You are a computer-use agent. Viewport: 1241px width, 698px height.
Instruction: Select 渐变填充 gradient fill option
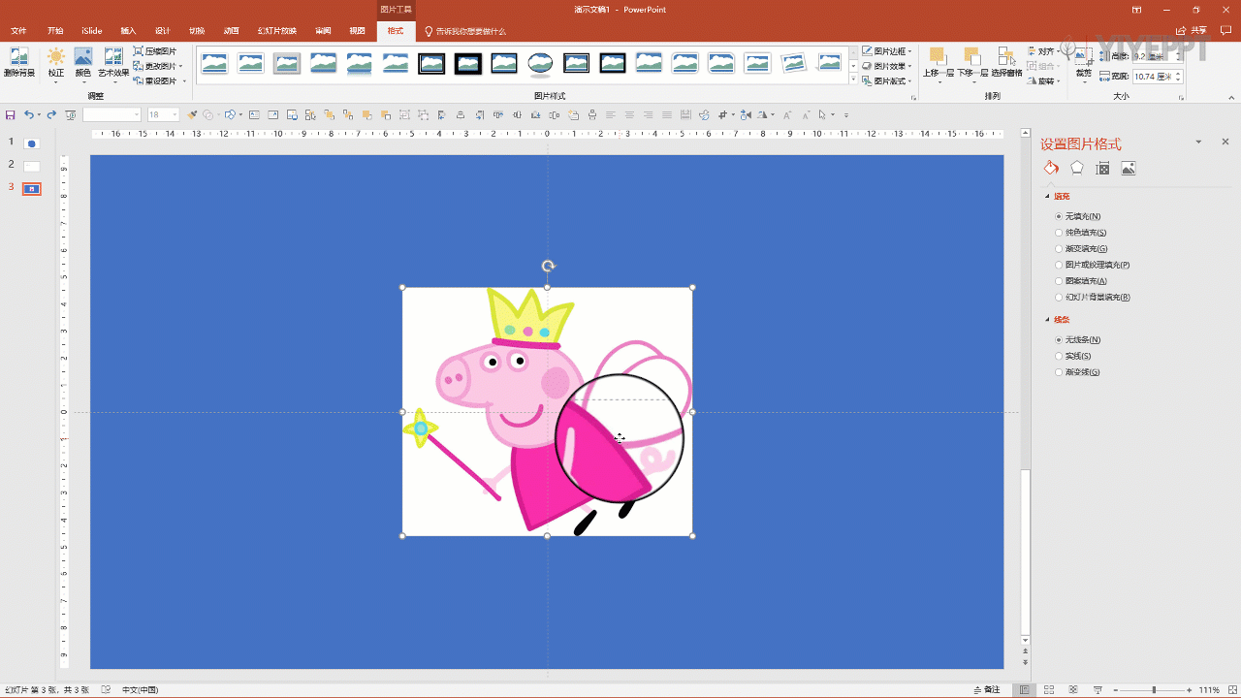[1059, 249]
